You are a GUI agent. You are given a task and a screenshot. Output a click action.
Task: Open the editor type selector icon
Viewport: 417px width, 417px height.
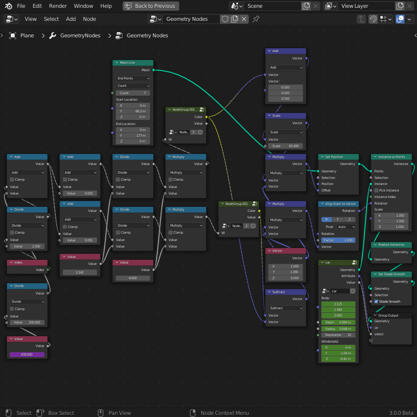tap(11, 19)
